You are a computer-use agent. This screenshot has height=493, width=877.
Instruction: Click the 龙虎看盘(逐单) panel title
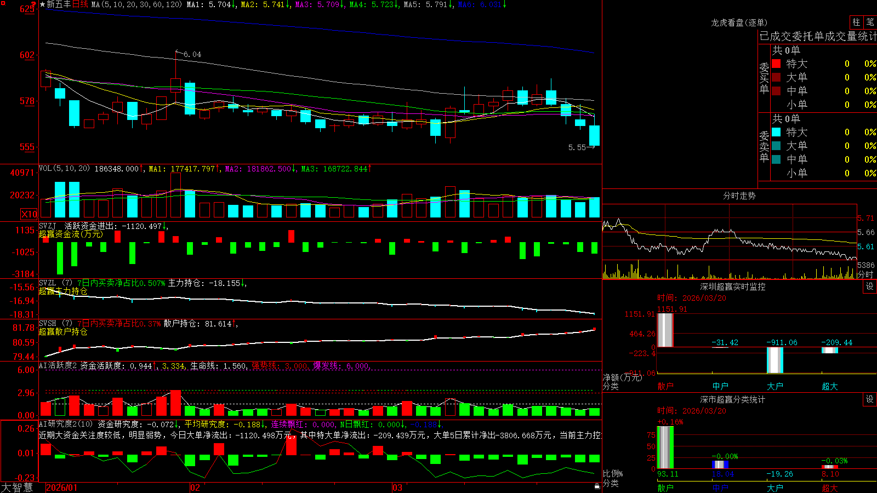(x=739, y=22)
